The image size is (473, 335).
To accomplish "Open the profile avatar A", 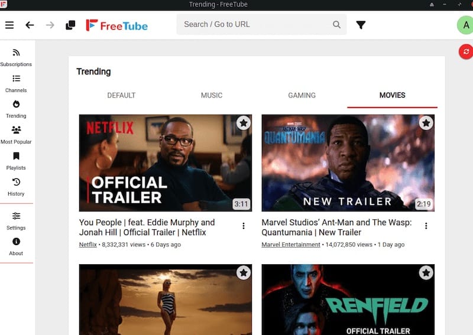I will [x=465, y=25].
